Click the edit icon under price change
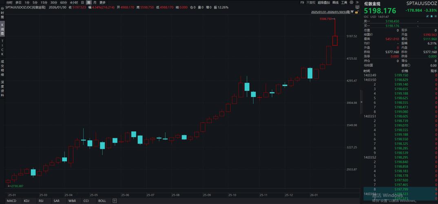The height and width of the screenshot is (204, 438). pyautogui.click(x=427, y=16)
